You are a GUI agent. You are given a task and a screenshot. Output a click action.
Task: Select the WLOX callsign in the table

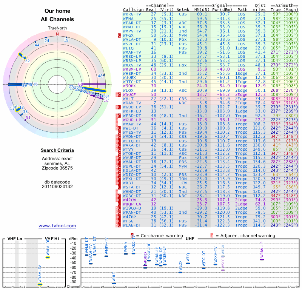coord(128,90)
